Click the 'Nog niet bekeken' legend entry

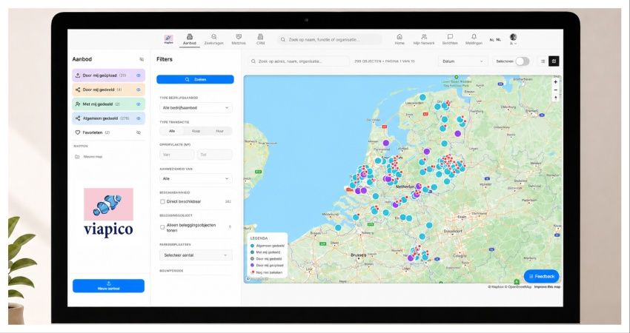[266, 272]
